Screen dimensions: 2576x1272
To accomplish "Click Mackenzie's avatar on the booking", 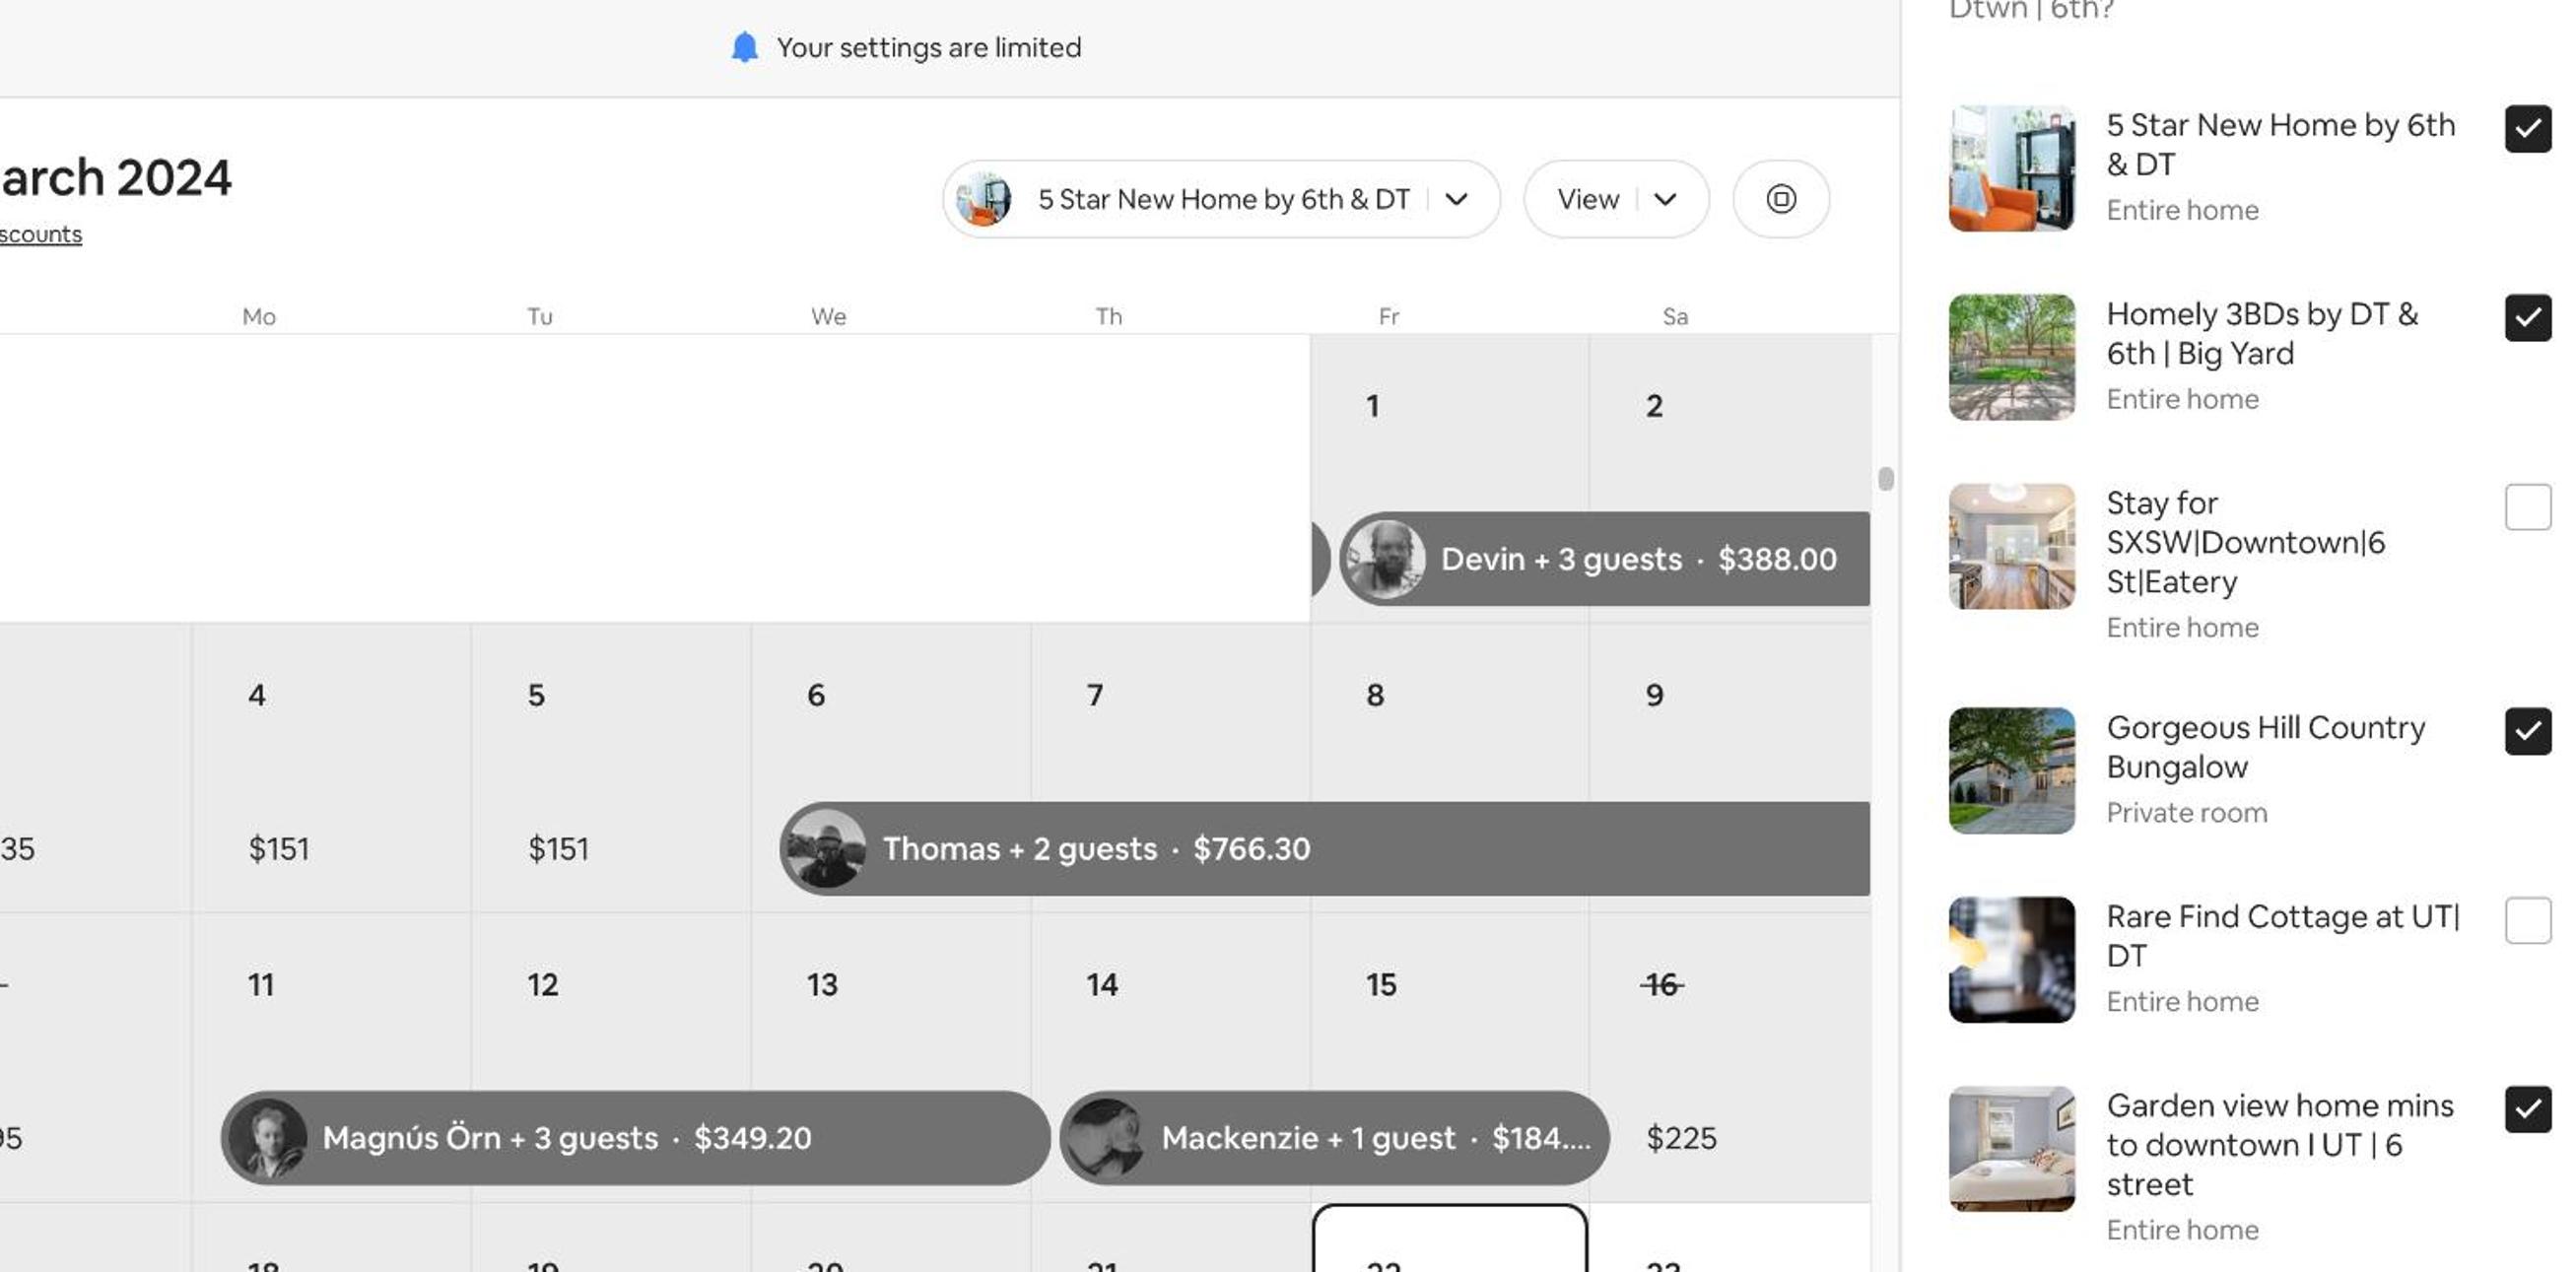I will click(x=1105, y=1138).
